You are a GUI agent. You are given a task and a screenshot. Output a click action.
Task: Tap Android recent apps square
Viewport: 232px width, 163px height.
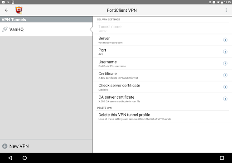[222, 158]
